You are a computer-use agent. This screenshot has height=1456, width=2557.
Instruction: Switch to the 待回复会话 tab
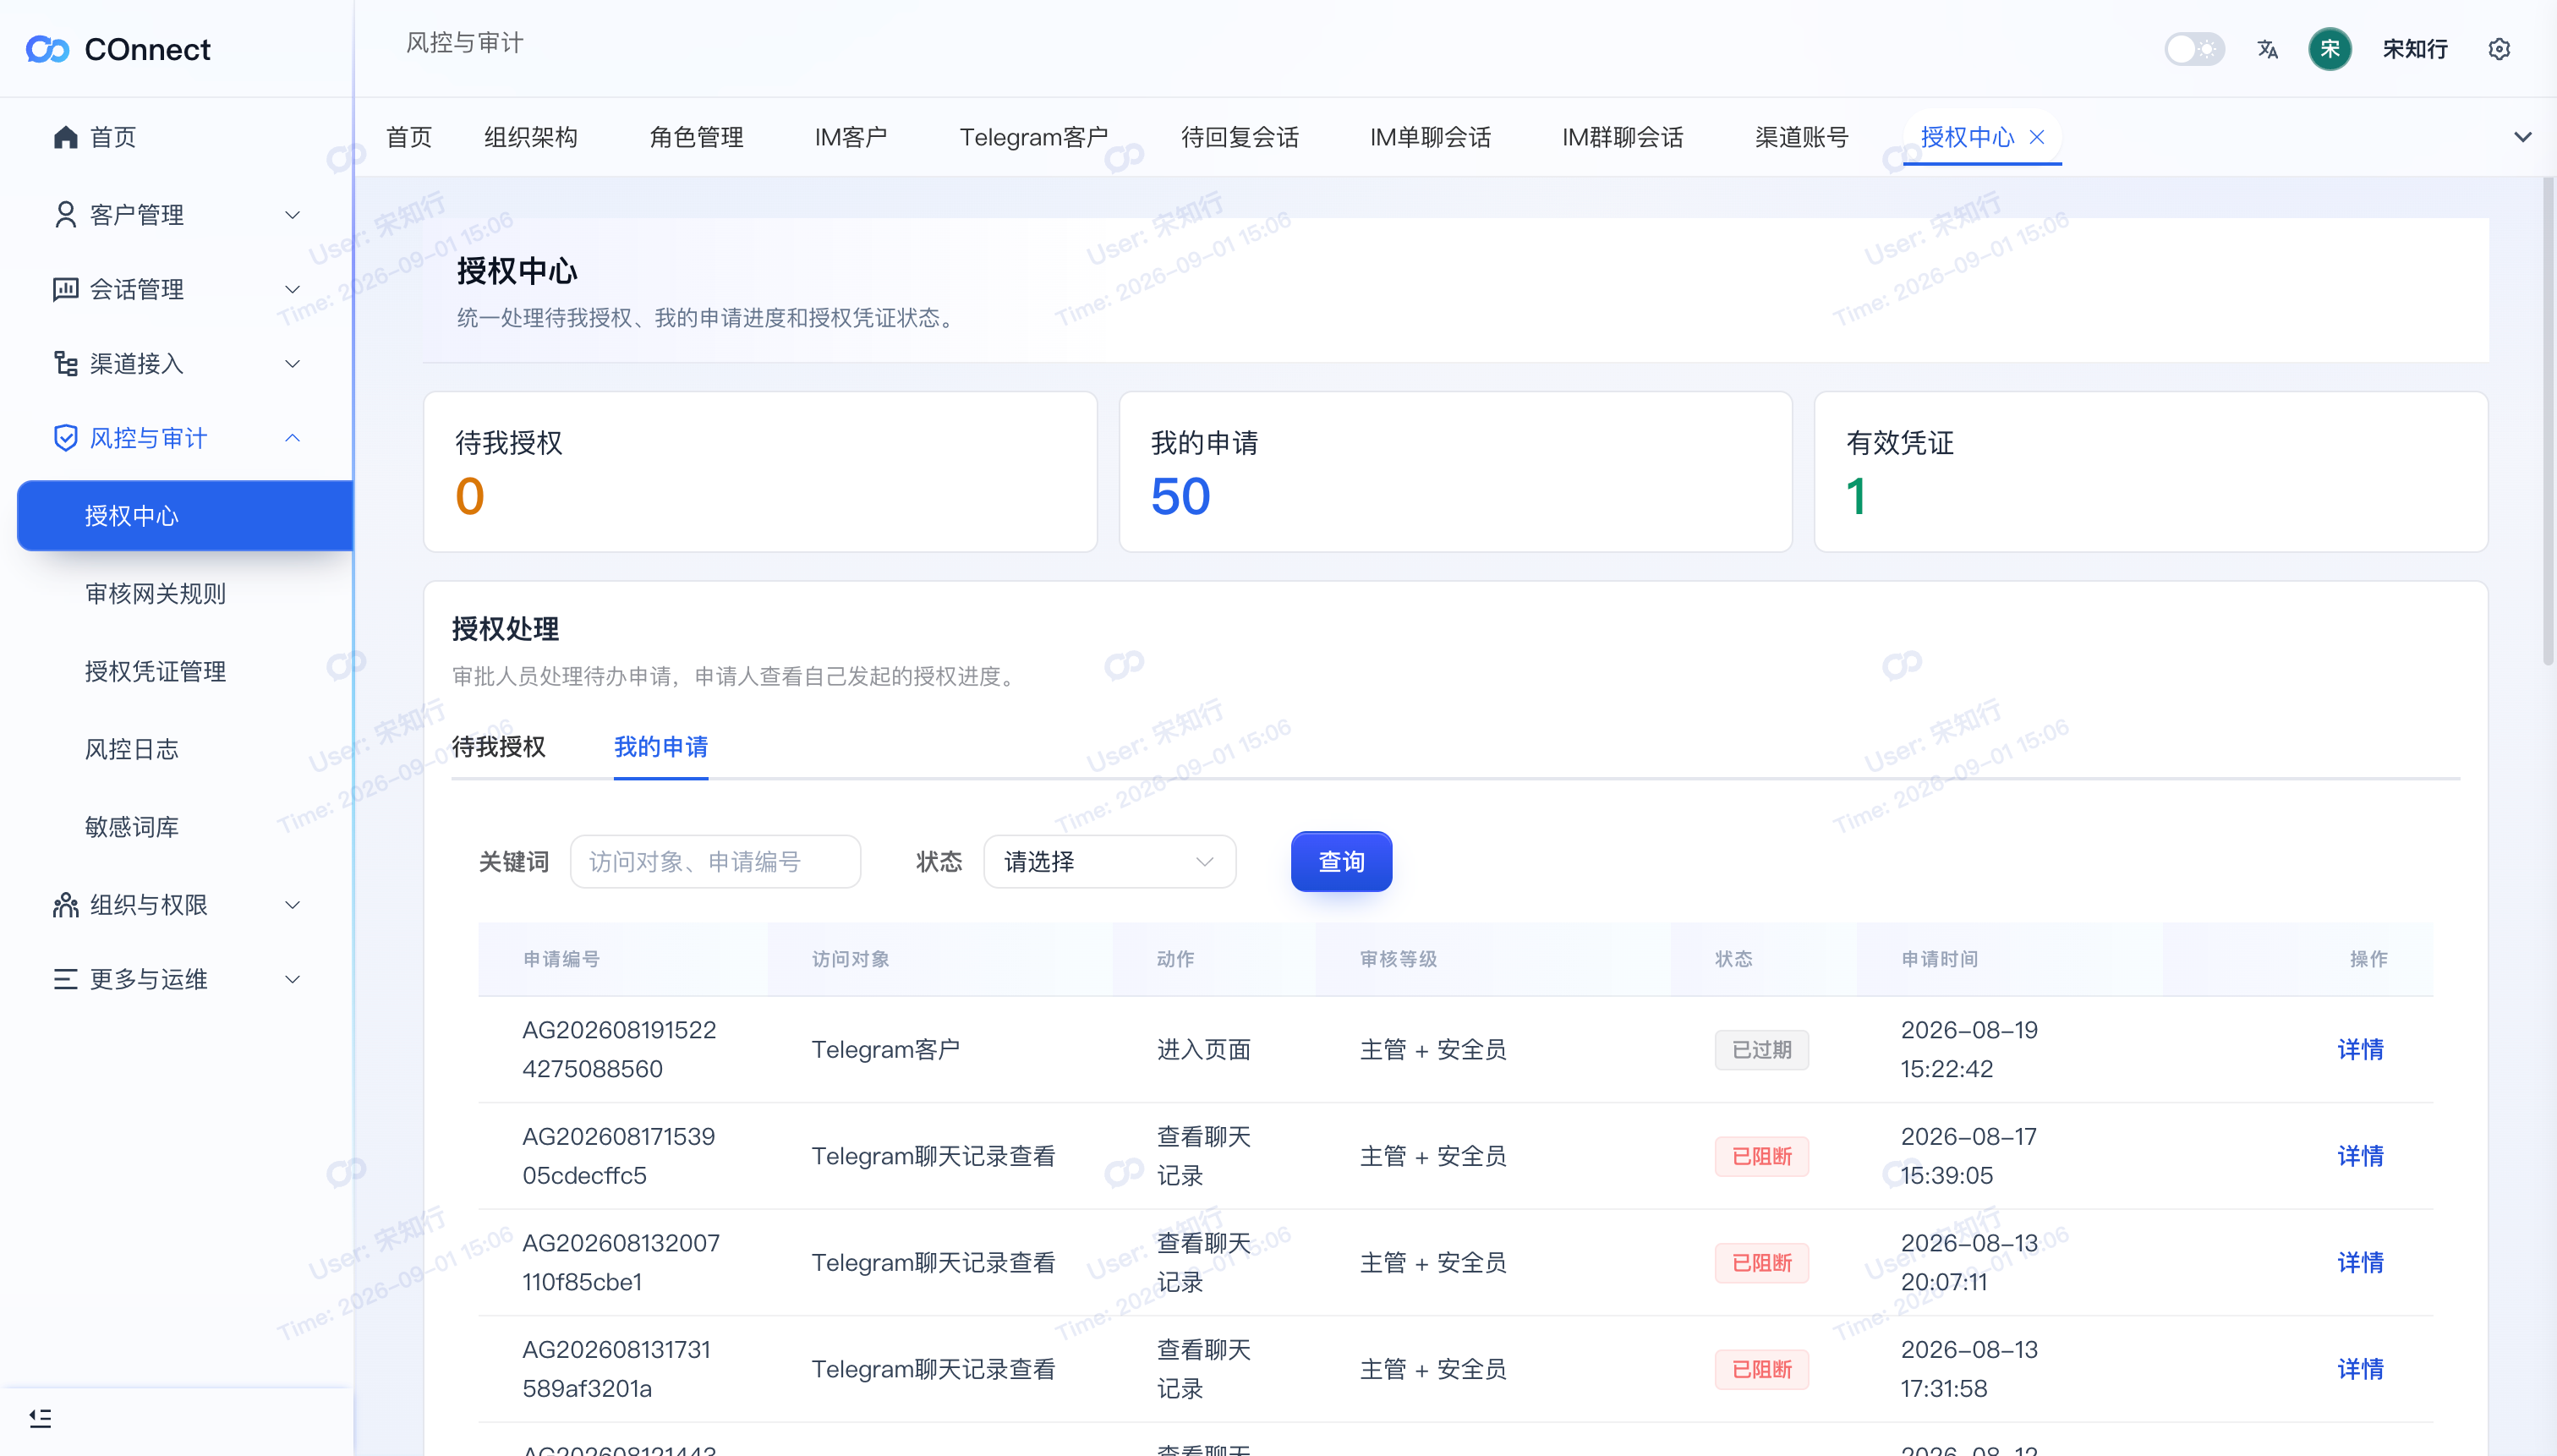coord(1239,137)
